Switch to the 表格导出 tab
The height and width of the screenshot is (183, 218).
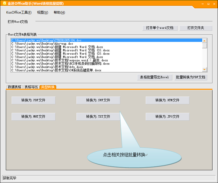pyautogui.click(x=31, y=87)
